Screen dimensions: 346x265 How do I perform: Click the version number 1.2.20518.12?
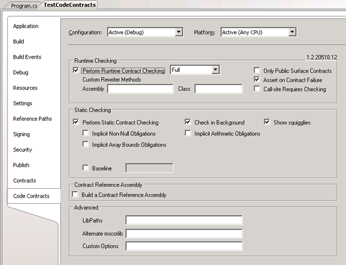[x=322, y=57]
